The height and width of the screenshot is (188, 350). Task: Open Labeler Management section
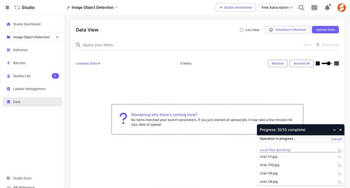point(29,89)
